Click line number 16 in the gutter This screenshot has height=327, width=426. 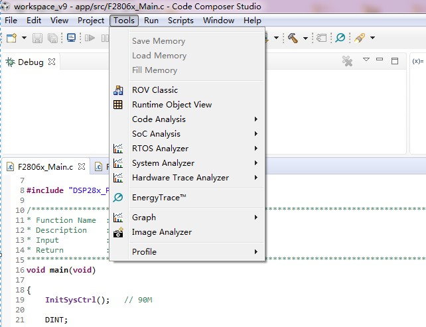pos(20,270)
